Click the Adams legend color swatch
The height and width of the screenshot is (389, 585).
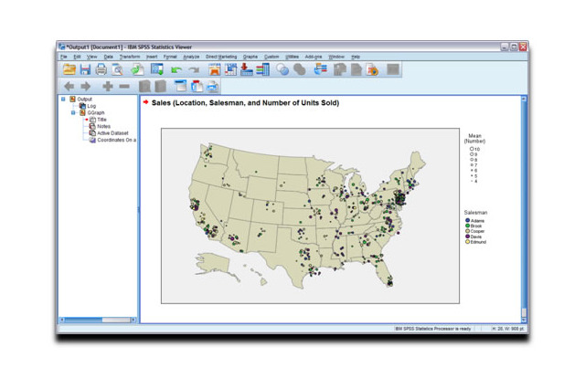pos(467,220)
